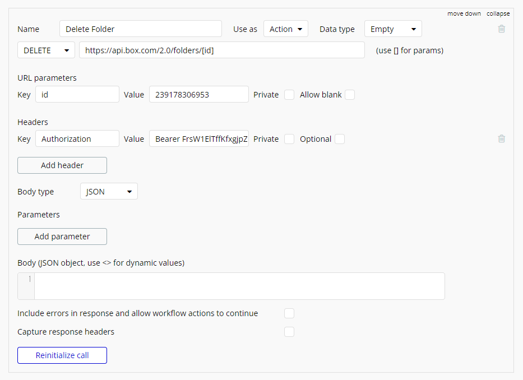523x380 pixels.
Task: Click the Name field containing Delete Folder
Action: coord(141,29)
